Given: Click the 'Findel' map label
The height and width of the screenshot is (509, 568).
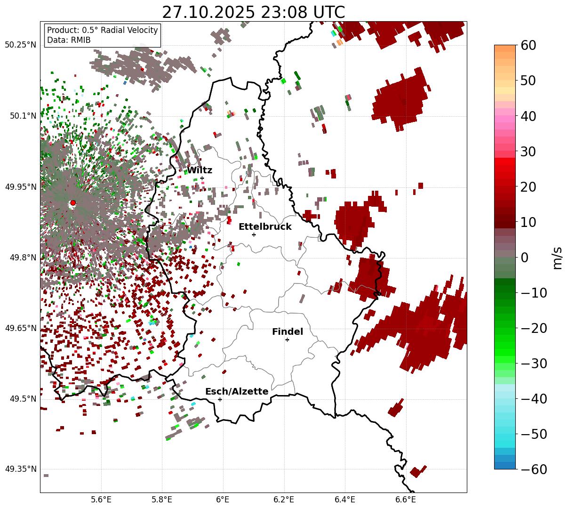Looking at the screenshot, I should click(x=288, y=332).
